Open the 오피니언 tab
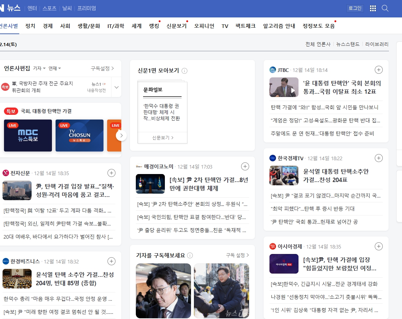Image resolution: width=402 pixels, height=319 pixels. coord(204,26)
